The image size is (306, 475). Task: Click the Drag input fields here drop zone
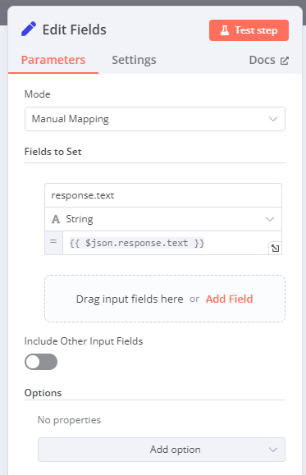(x=165, y=299)
